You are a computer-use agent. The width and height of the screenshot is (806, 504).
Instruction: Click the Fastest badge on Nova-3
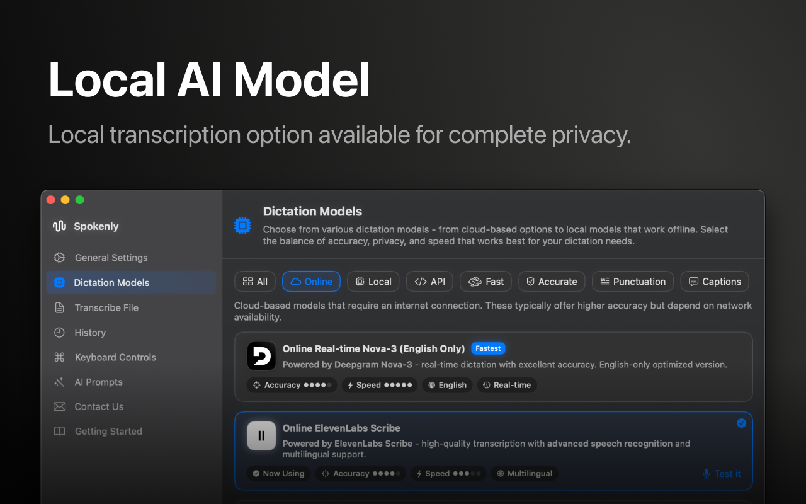coord(488,348)
